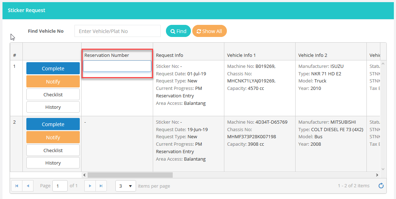Click the page number input box
This screenshot has width=396, height=199.
[60, 185]
